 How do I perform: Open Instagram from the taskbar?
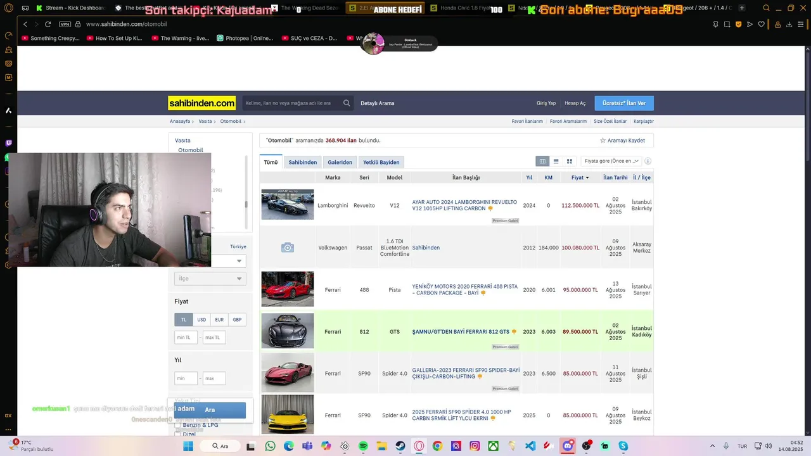point(475,446)
